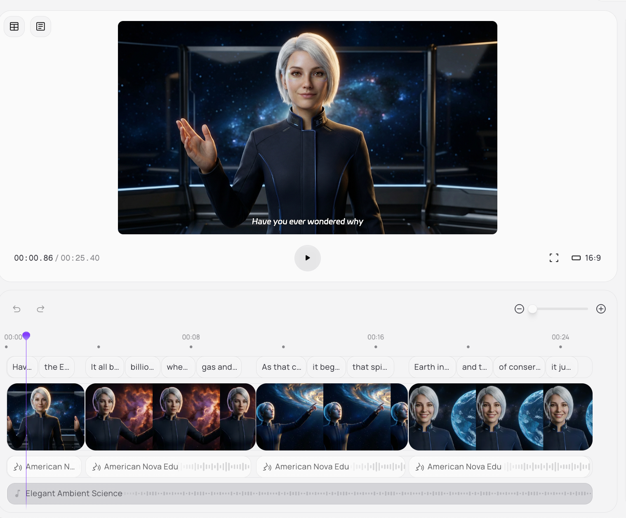Select the Elegant Ambient Science music track

point(299,494)
